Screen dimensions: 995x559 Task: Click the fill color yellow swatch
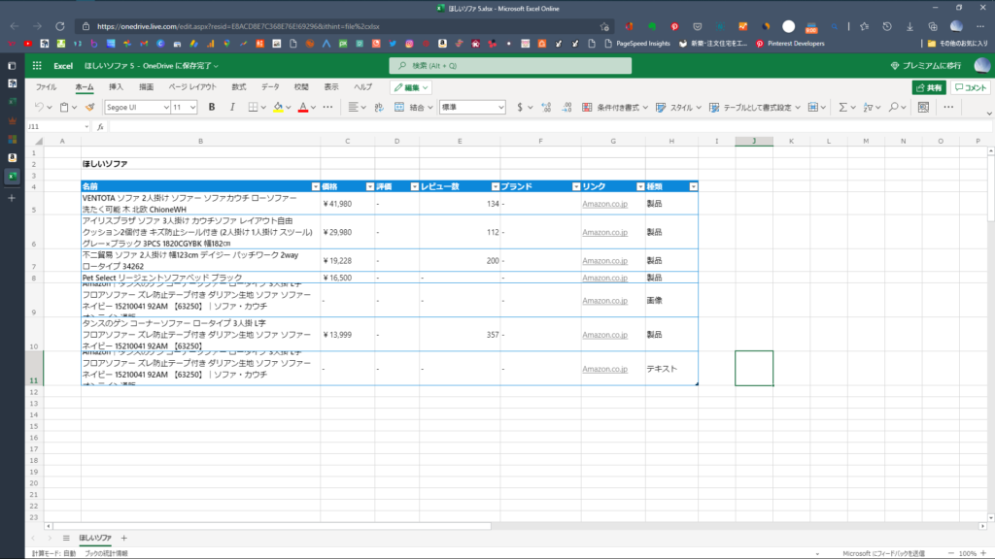(x=277, y=107)
